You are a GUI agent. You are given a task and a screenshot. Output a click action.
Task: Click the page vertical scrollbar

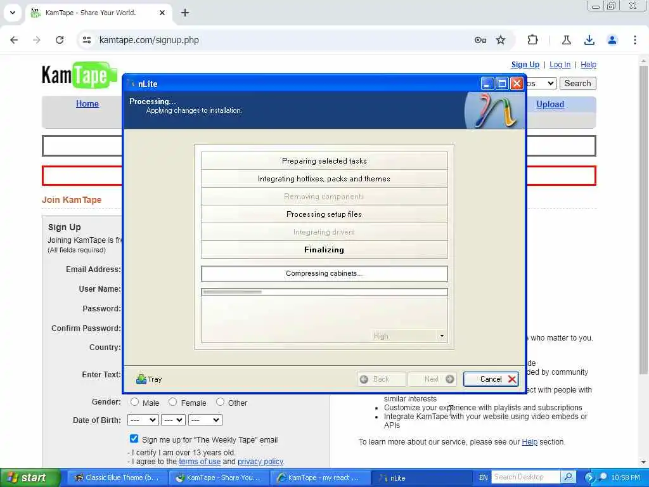point(643,219)
